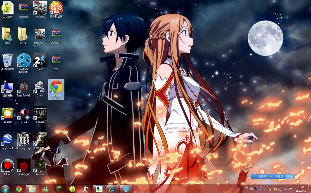This screenshot has width=311, height=193.
Task: Select the Google Chrome desktop shortcut
Action: click(56, 90)
